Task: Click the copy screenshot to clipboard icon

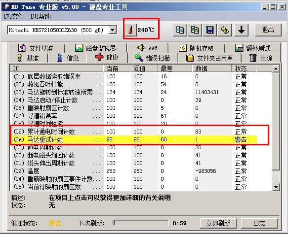Action: pos(195,30)
